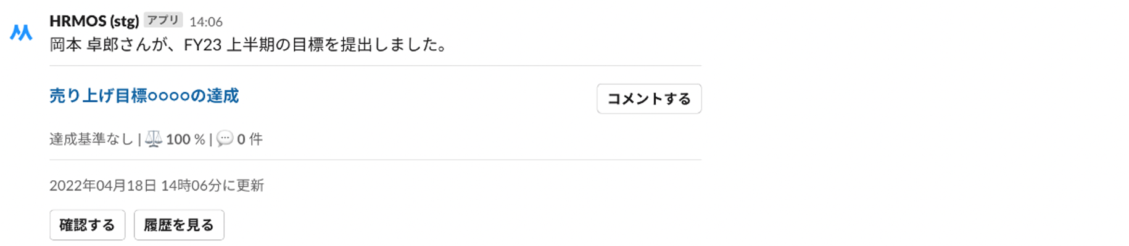Click the 100 % weight value
Image resolution: width=1129 pixels, height=246 pixels.
pyautogui.click(x=185, y=140)
